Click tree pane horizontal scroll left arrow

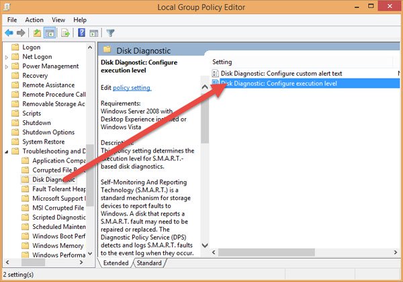(x=7, y=263)
